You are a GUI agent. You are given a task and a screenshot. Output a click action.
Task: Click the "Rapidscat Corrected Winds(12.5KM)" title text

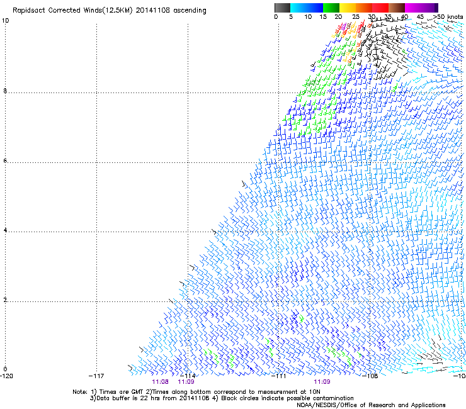click(72, 11)
